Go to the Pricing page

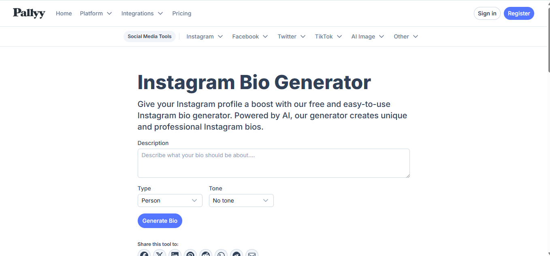tap(181, 13)
